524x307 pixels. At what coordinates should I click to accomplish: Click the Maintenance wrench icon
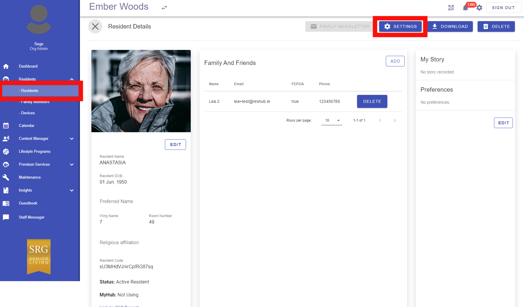6,177
